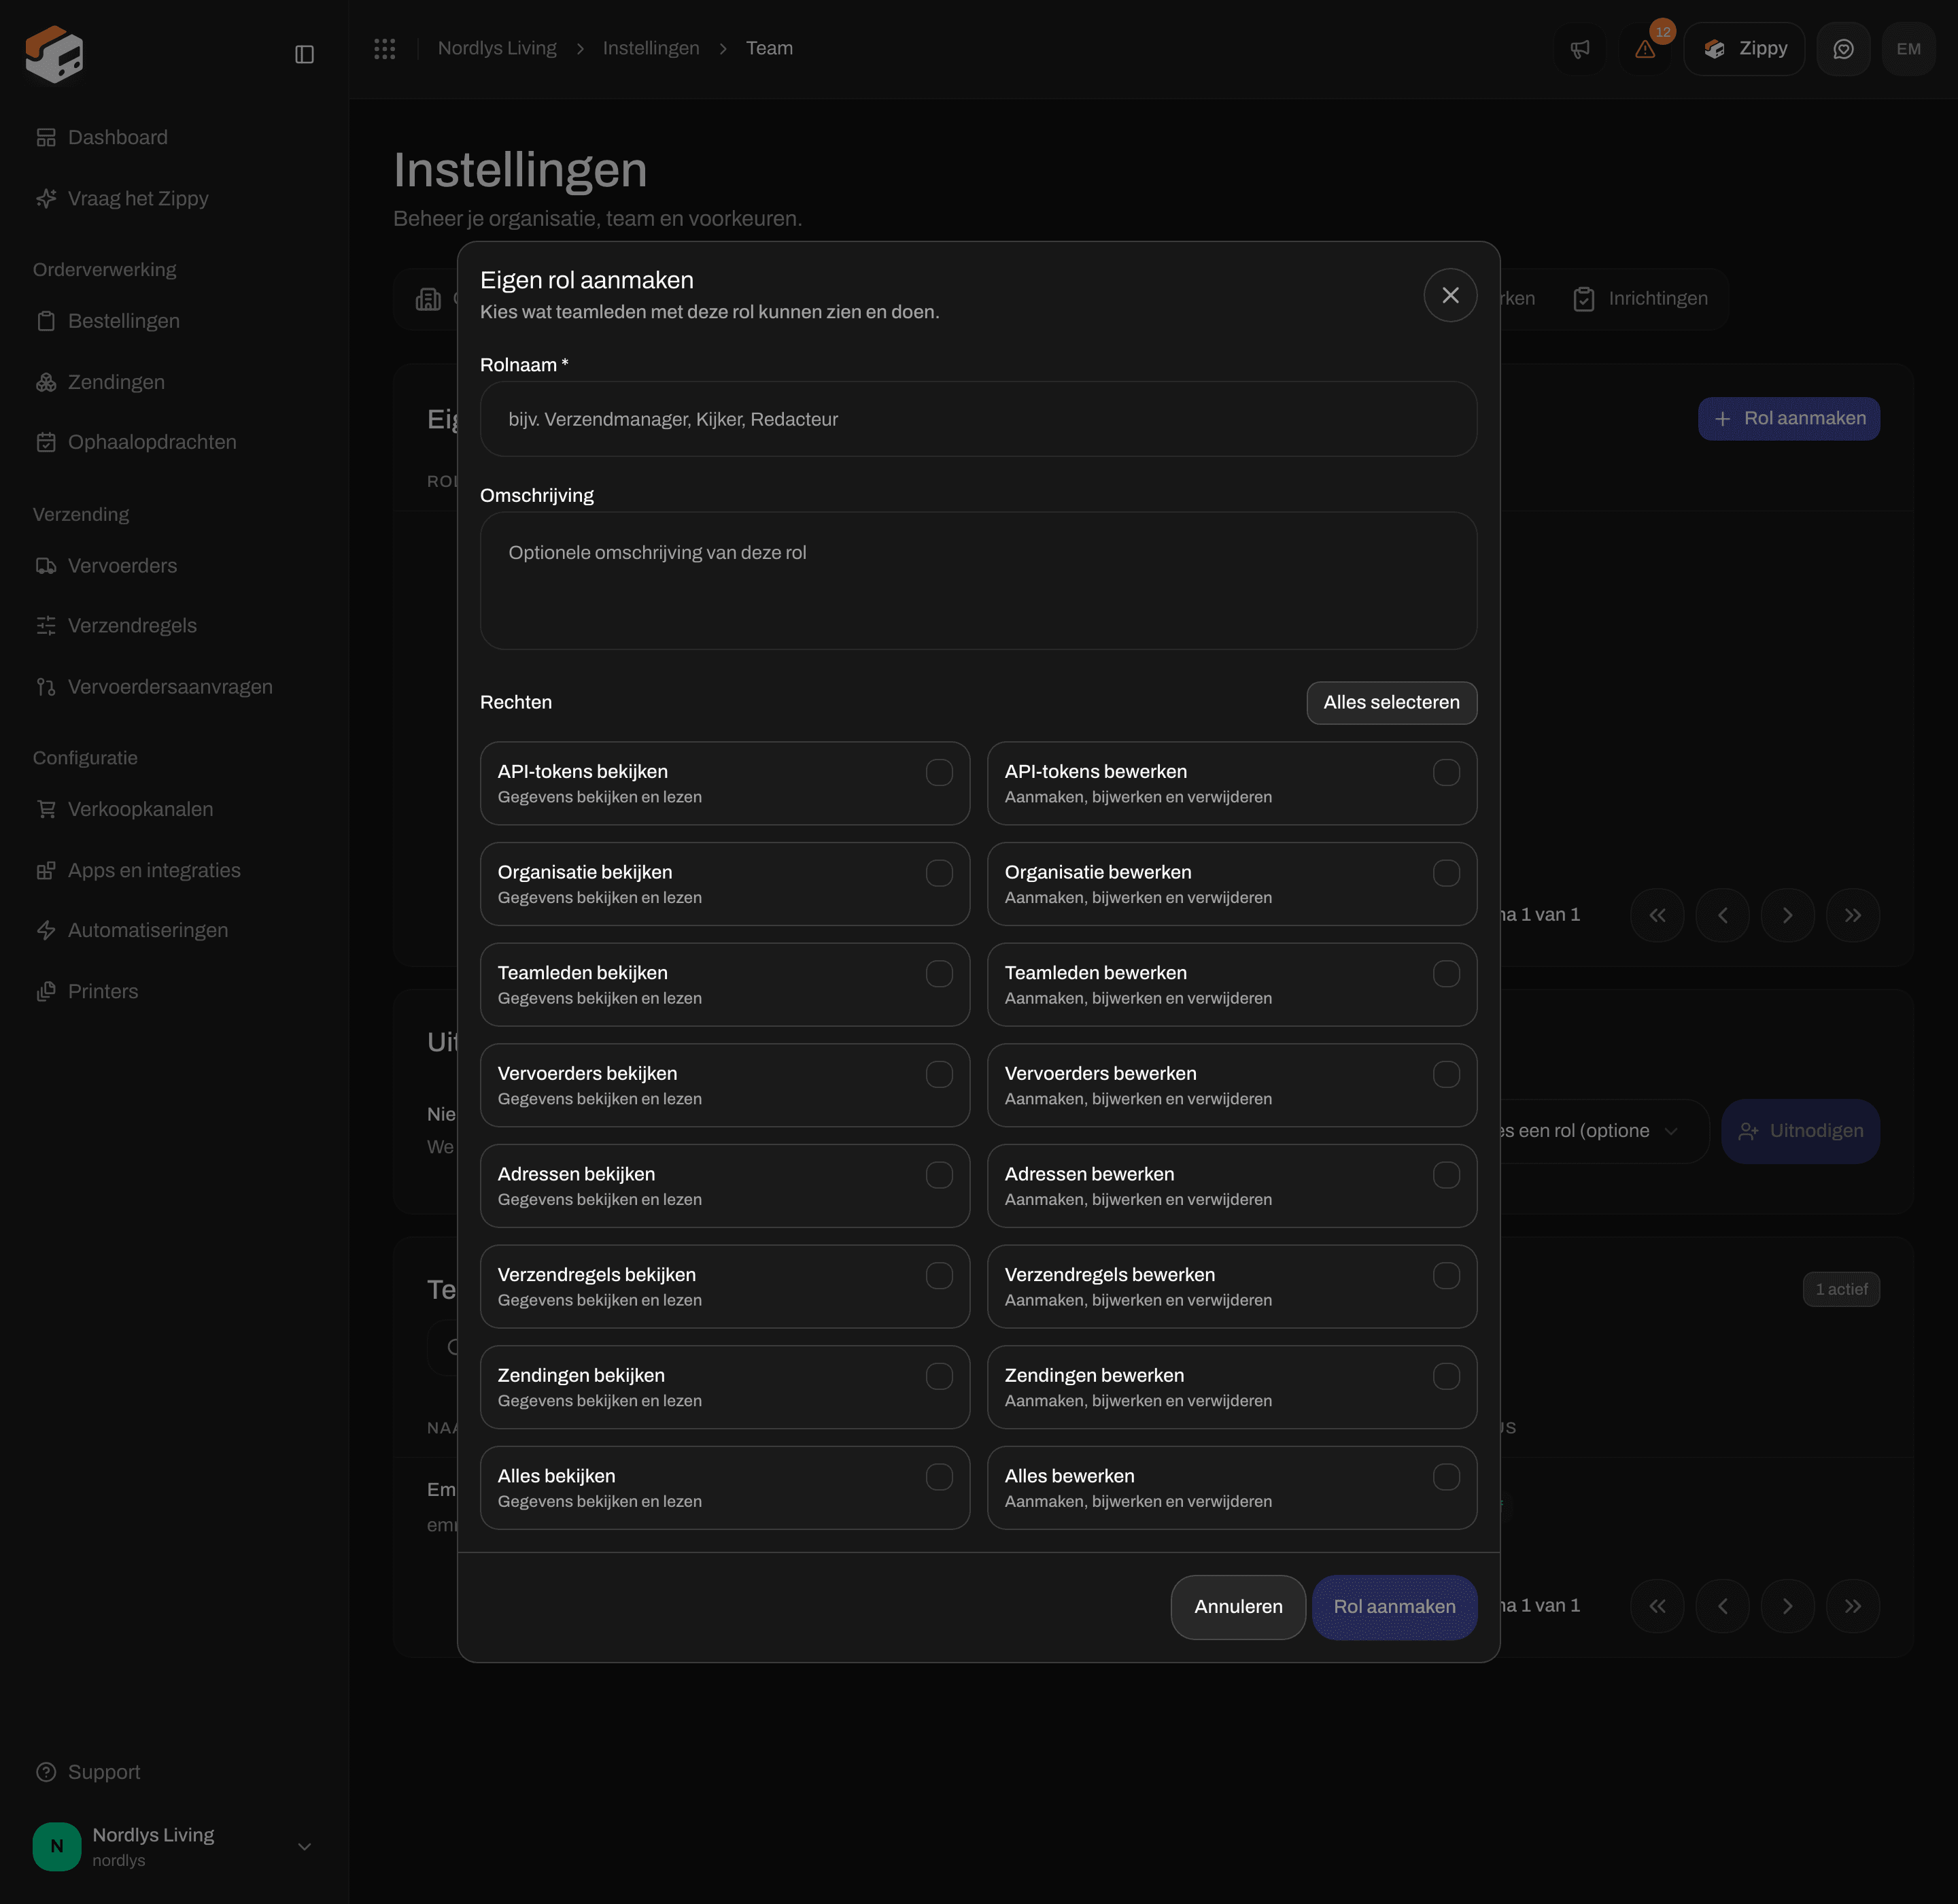Open Zendingen in sidebar
1958x1904 pixels.
coord(100,382)
